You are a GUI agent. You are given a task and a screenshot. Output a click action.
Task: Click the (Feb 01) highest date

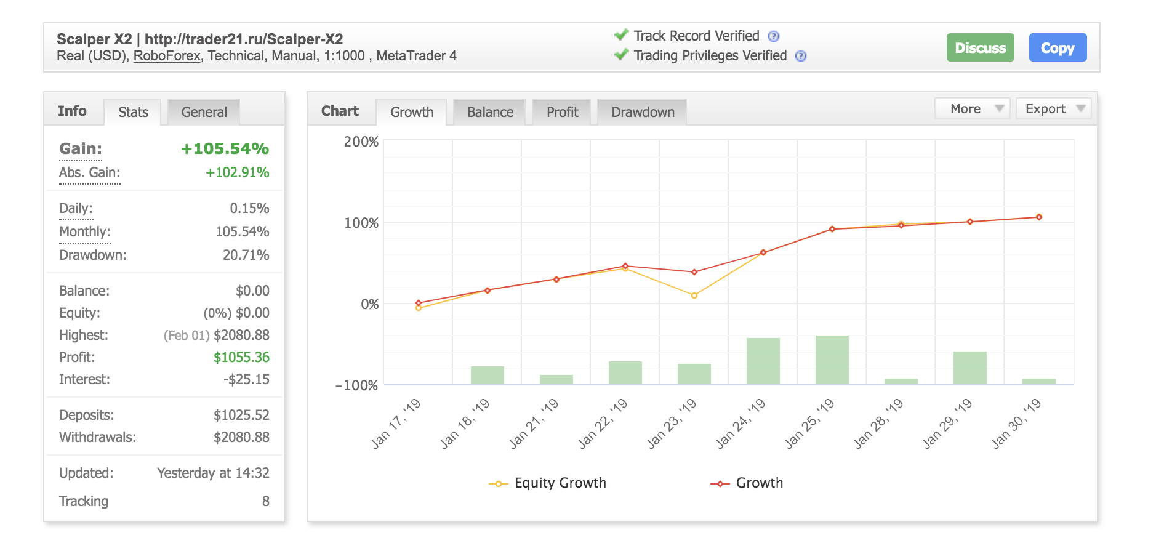tap(187, 336)
